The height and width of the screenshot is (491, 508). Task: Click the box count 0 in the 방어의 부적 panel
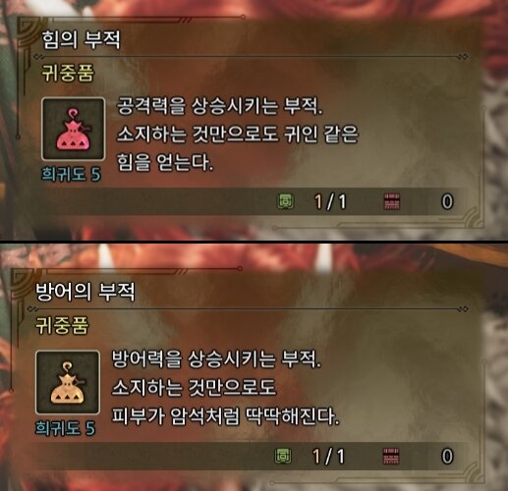coord(447,456)
